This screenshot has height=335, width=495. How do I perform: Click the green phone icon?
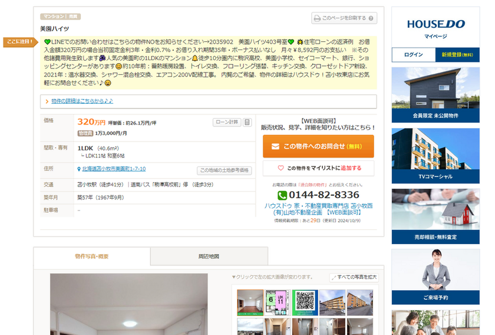pos(282,195)
